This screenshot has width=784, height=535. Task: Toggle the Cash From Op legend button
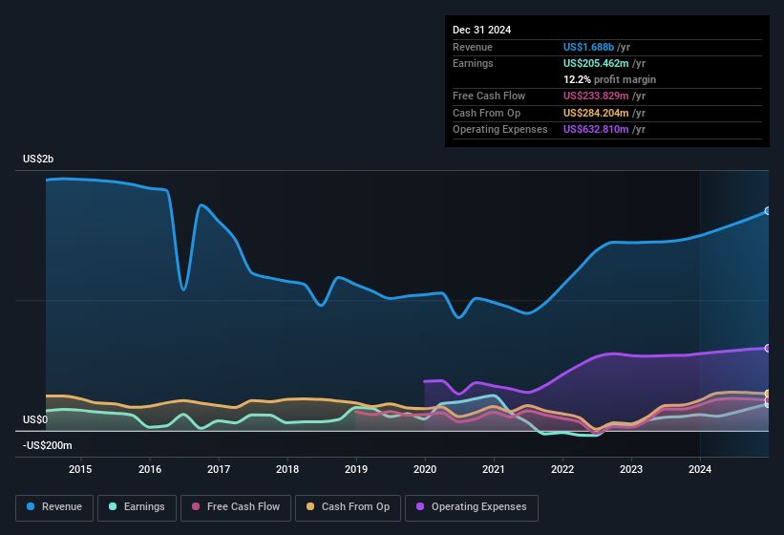click(x=348, y=507)
